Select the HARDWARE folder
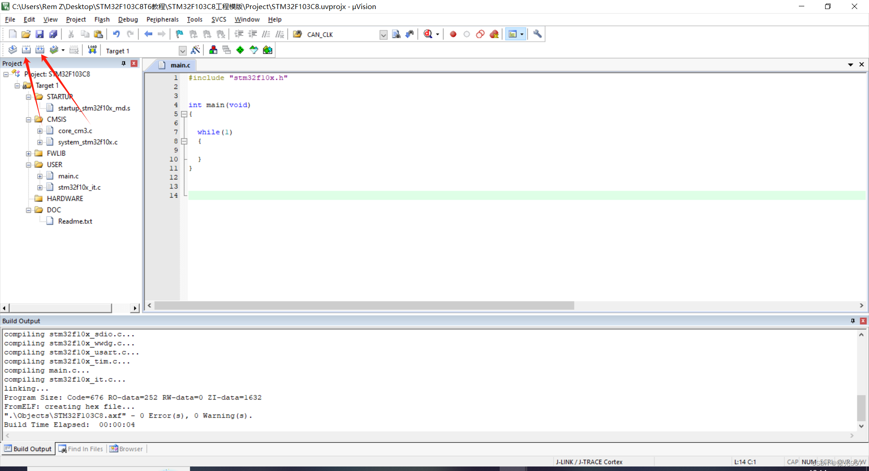 (65, 199)
